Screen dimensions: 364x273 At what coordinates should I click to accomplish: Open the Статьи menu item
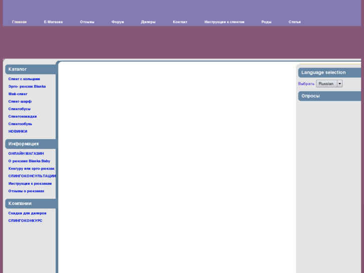pyautogui.click(x=294, y=22)
